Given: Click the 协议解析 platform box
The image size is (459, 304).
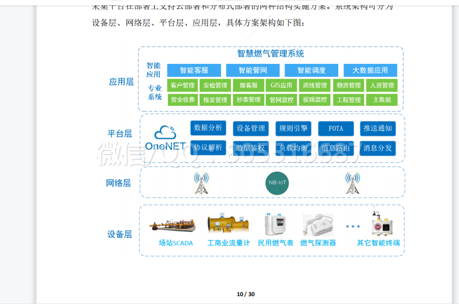Looking at the screenshot, I should [x=208, y=148].
